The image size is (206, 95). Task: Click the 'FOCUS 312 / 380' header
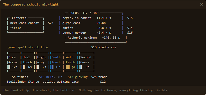84,13
